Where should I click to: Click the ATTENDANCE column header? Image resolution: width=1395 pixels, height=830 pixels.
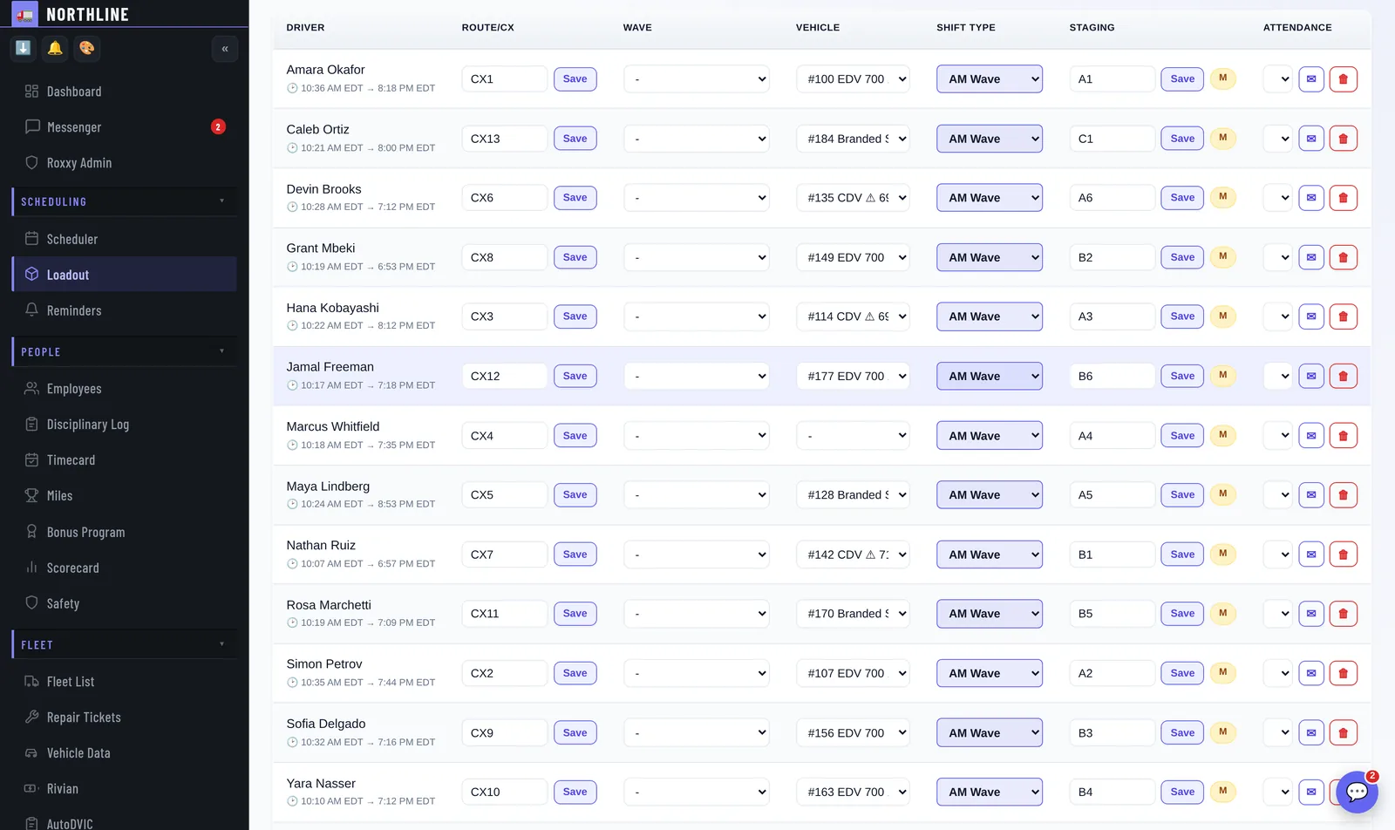[1297, 28]
